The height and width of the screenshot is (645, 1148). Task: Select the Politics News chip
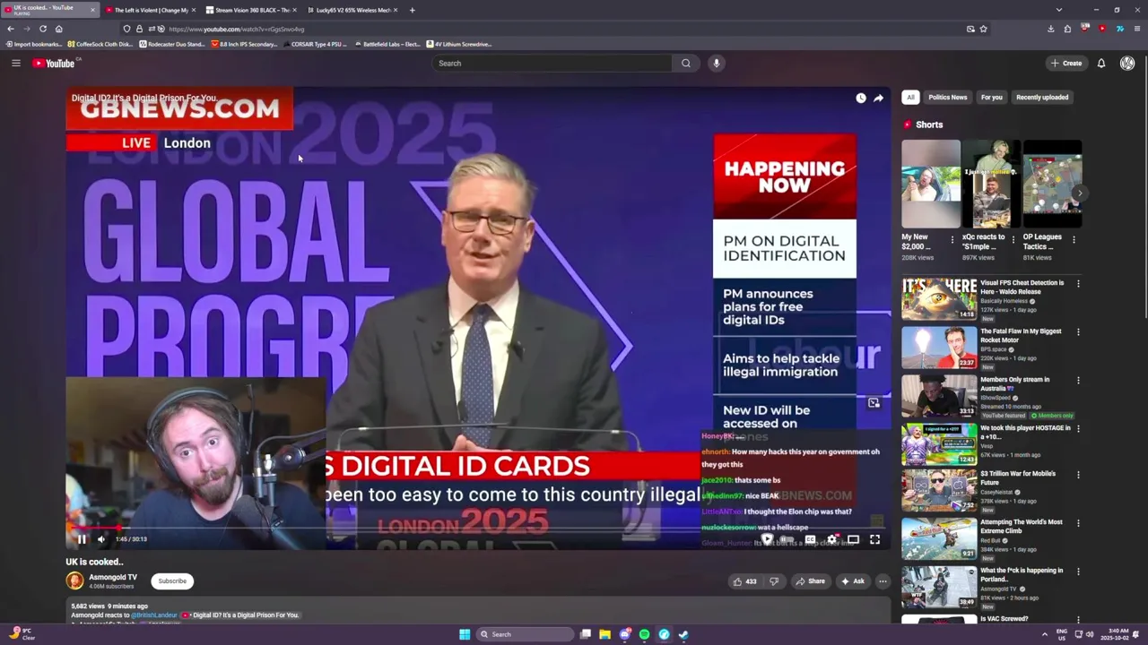[948, 98]
